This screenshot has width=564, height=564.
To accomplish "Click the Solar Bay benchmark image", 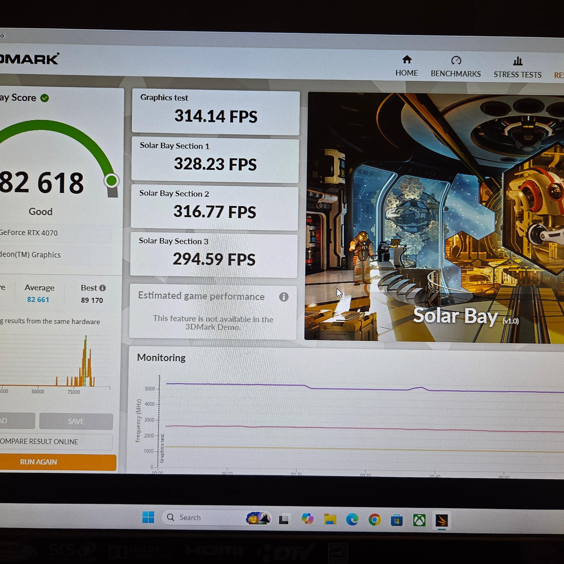I will [434, 218].
